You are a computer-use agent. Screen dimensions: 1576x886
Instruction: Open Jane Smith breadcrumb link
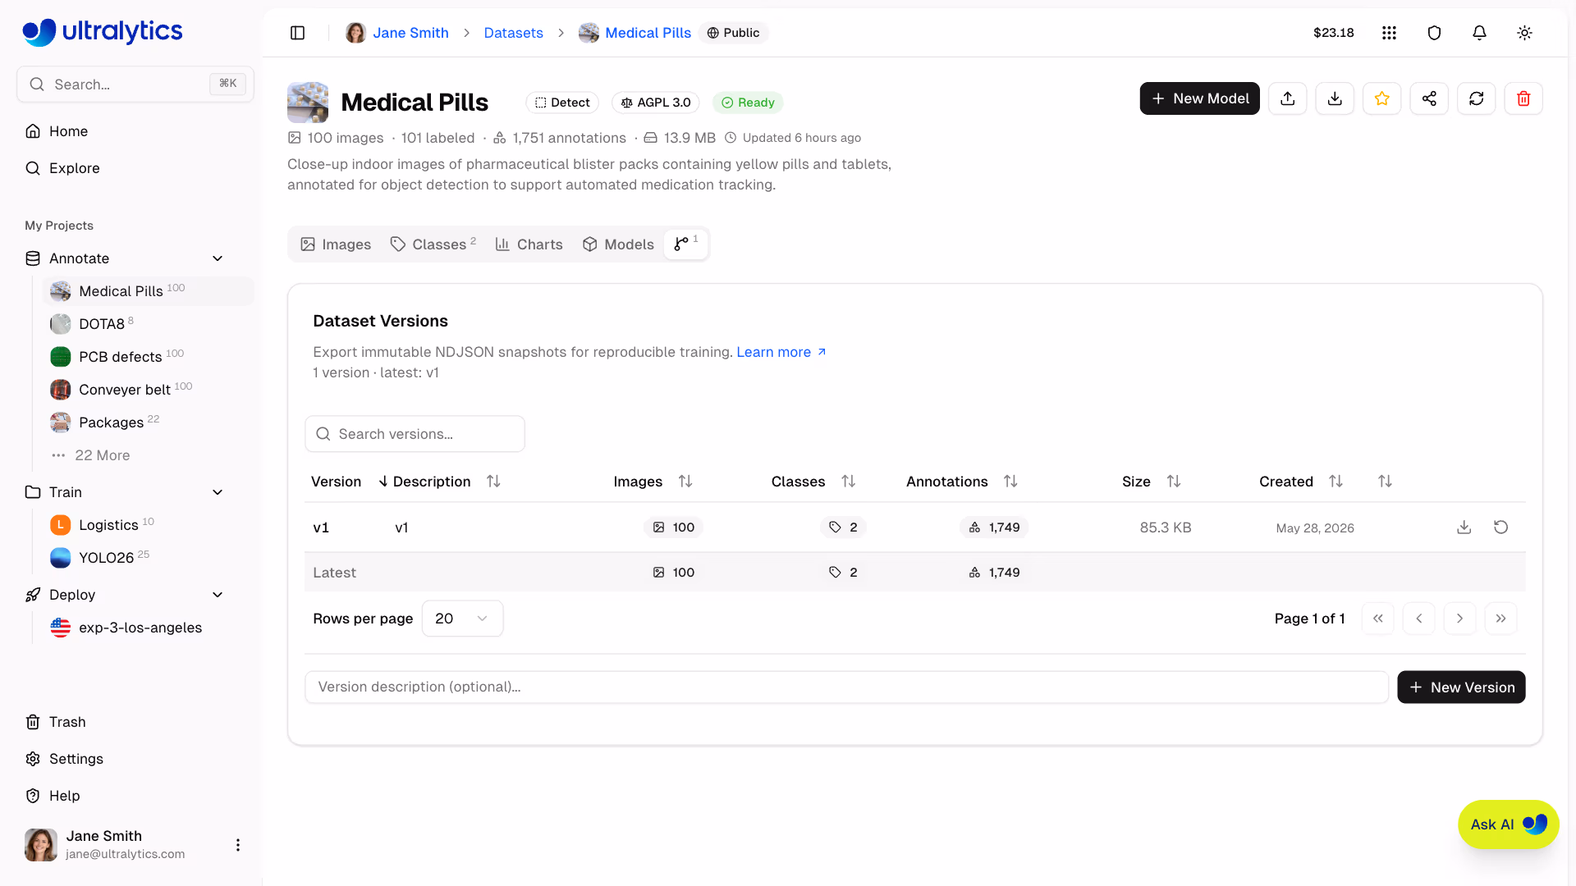(397, 33)
